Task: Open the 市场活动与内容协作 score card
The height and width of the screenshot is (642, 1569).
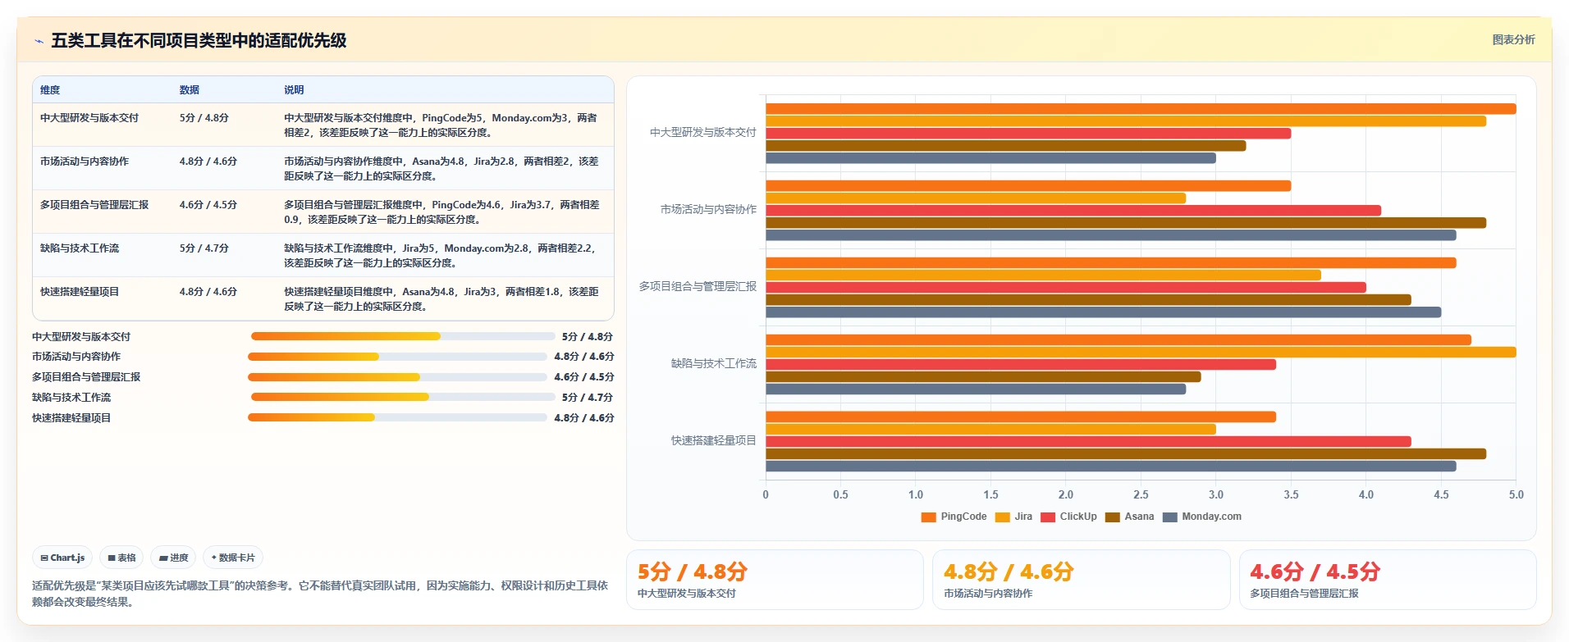Action: (1081, 580)
